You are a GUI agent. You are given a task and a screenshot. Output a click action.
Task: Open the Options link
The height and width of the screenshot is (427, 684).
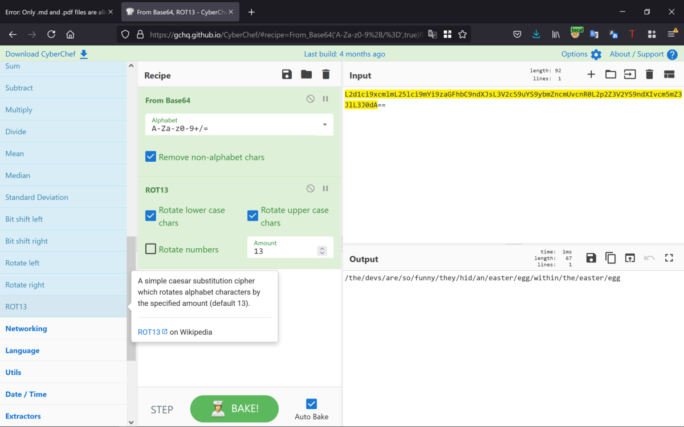(574, 54)
